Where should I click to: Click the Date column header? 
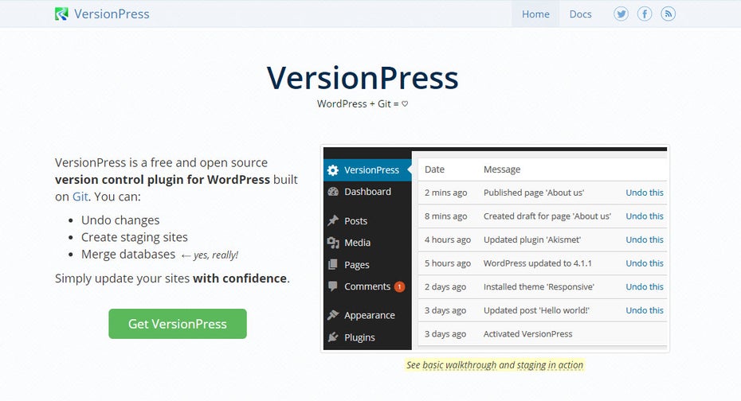point(434,169)
